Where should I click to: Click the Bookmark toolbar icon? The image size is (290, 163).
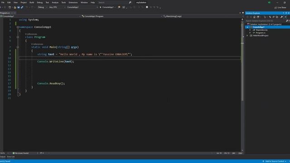coord(147,7)
